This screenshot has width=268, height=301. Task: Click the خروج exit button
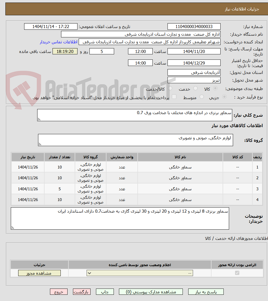tap(59, 292)
